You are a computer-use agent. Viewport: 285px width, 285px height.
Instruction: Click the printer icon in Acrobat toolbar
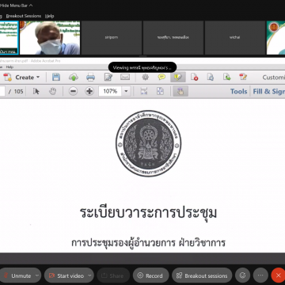pos(90,77)
